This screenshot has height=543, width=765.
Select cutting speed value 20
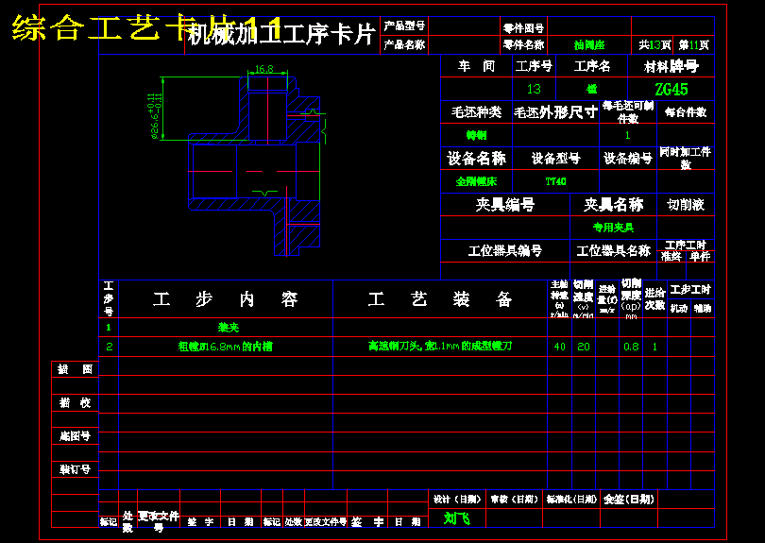pyautogui.click(x=583, y=347)
